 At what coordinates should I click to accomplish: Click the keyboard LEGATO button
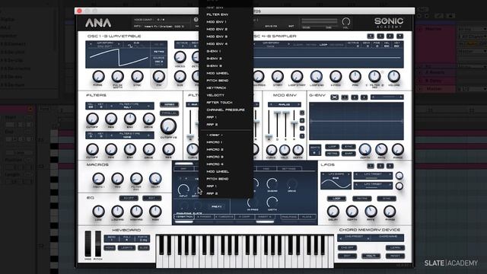click(126, 248)
